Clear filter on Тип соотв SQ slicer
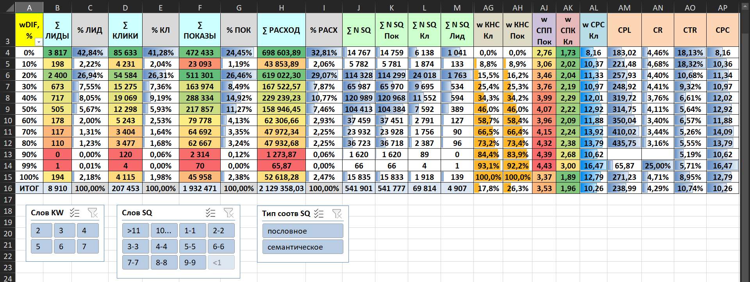The height and width of the screenshot is (282, 750). point(337,213)
